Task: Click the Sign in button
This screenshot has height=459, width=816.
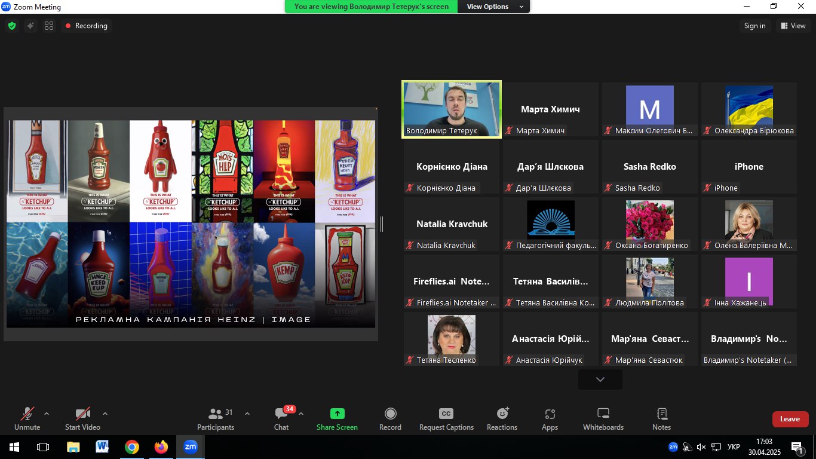Action: 755,26
